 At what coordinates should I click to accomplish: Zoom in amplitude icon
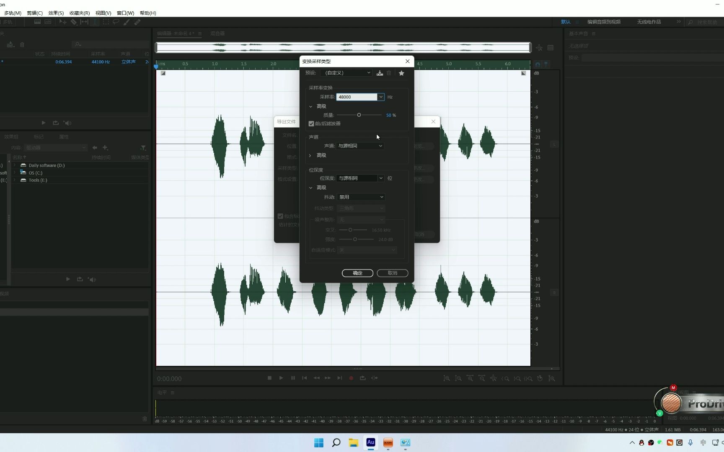[x=447, y=378]
